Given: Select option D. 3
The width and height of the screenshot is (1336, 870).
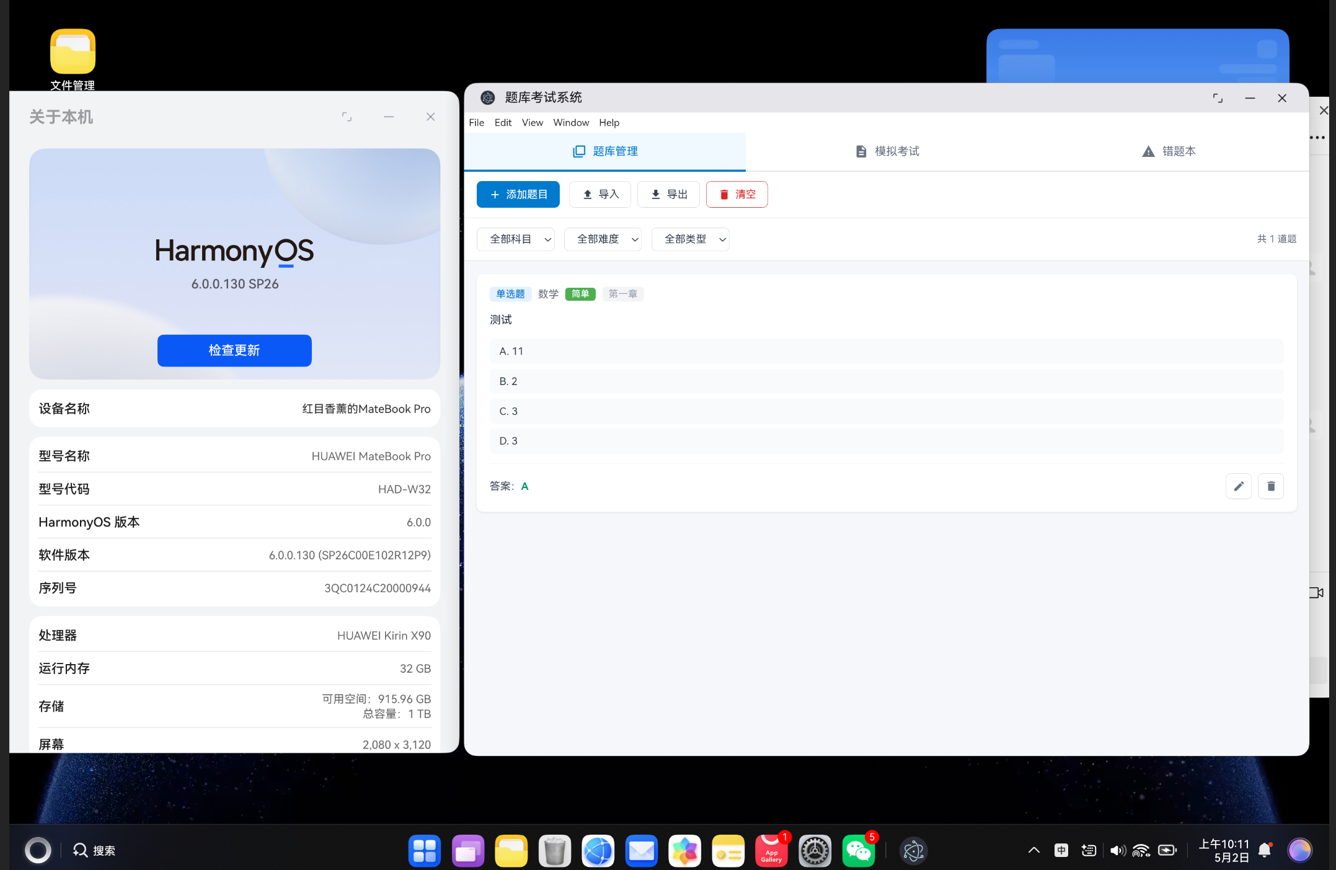Looking at the screenshot, I should [887, 441].
